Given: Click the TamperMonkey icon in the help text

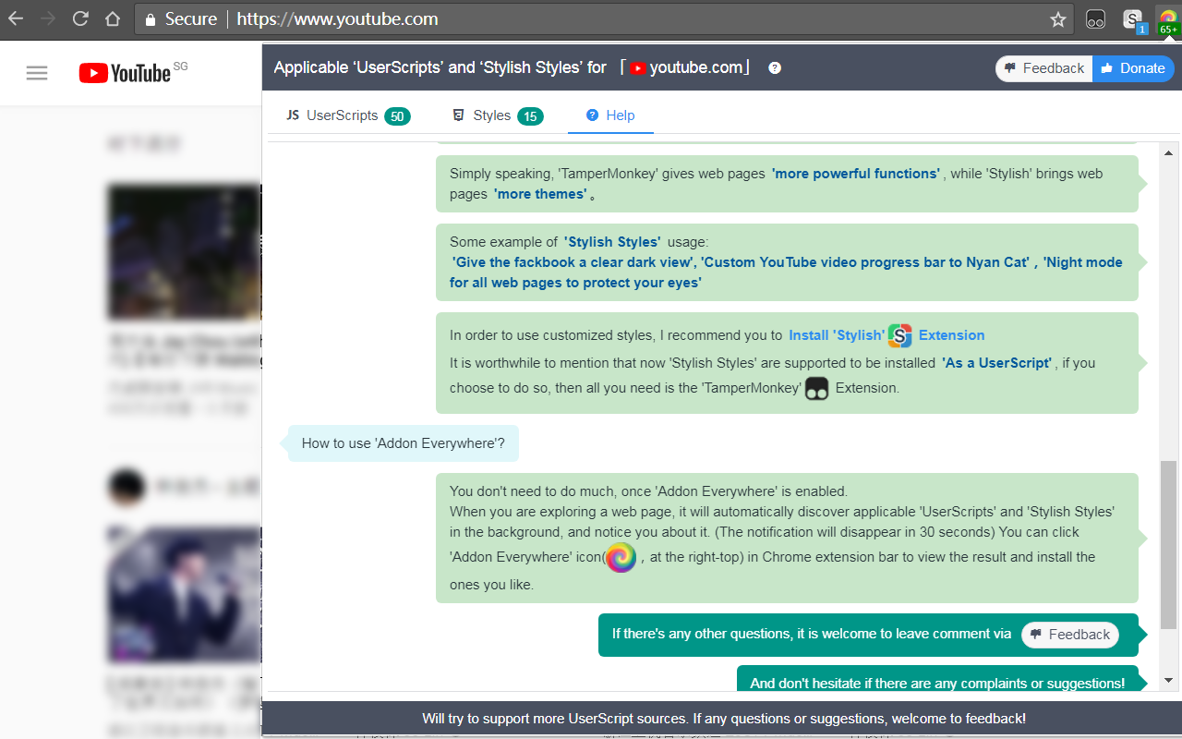Looking at the screenshot, I should [x=816, y=388].
